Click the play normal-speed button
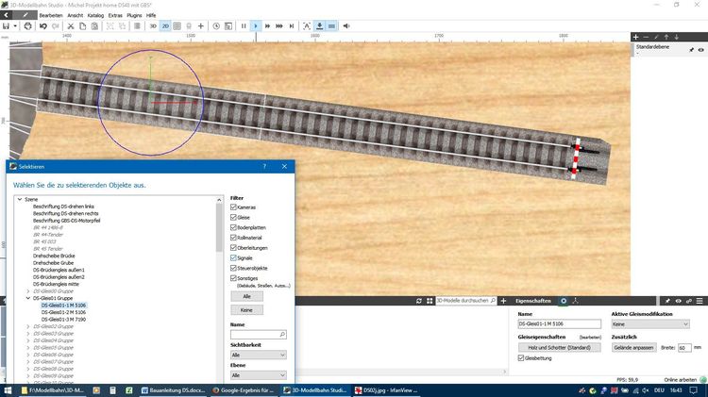The image size is (708, 397). click(x=256, y=26)
